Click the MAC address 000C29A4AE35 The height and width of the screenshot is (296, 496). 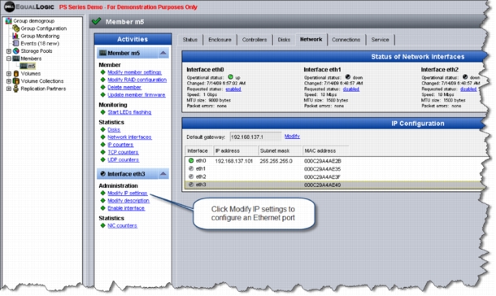coord(322,169)
